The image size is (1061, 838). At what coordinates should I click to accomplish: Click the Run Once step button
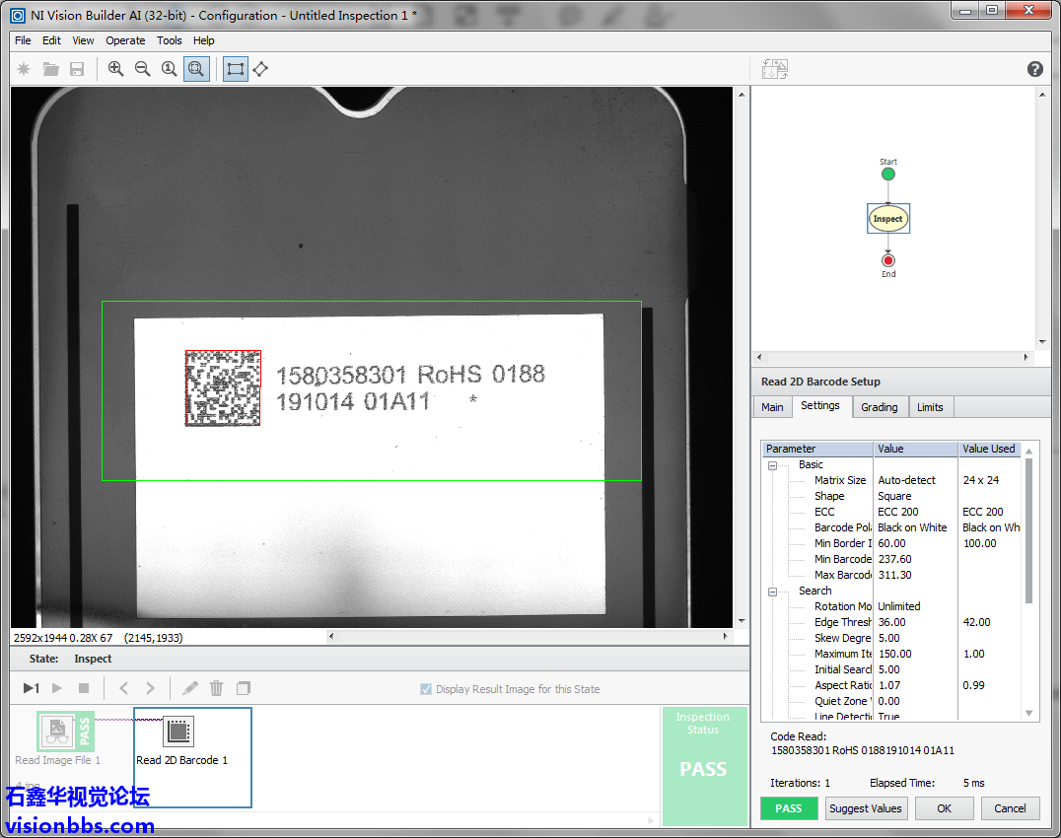tap(32, 688)
